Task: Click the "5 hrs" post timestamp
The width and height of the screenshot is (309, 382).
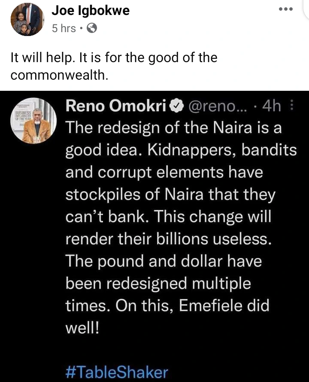Action: 63,29
